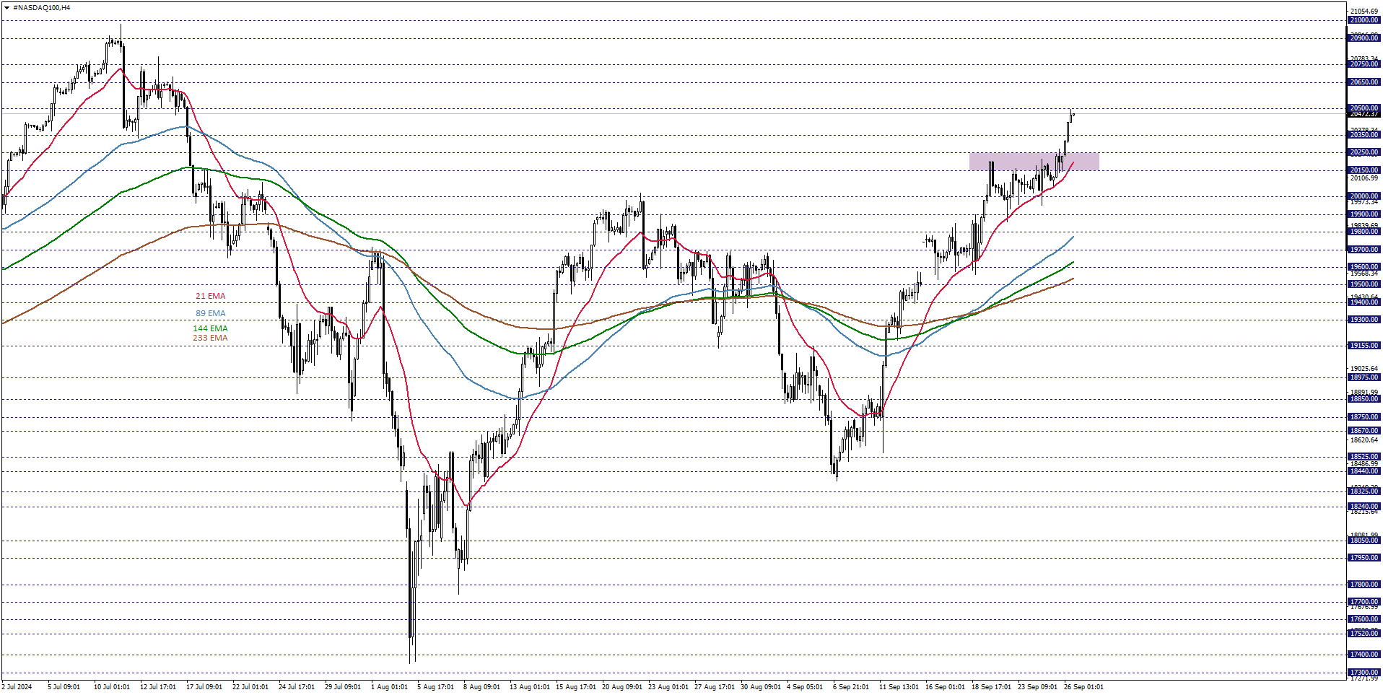Click the 21000.00 price level label
This screenshot has height=695, width=1383.
[1364, 20]
